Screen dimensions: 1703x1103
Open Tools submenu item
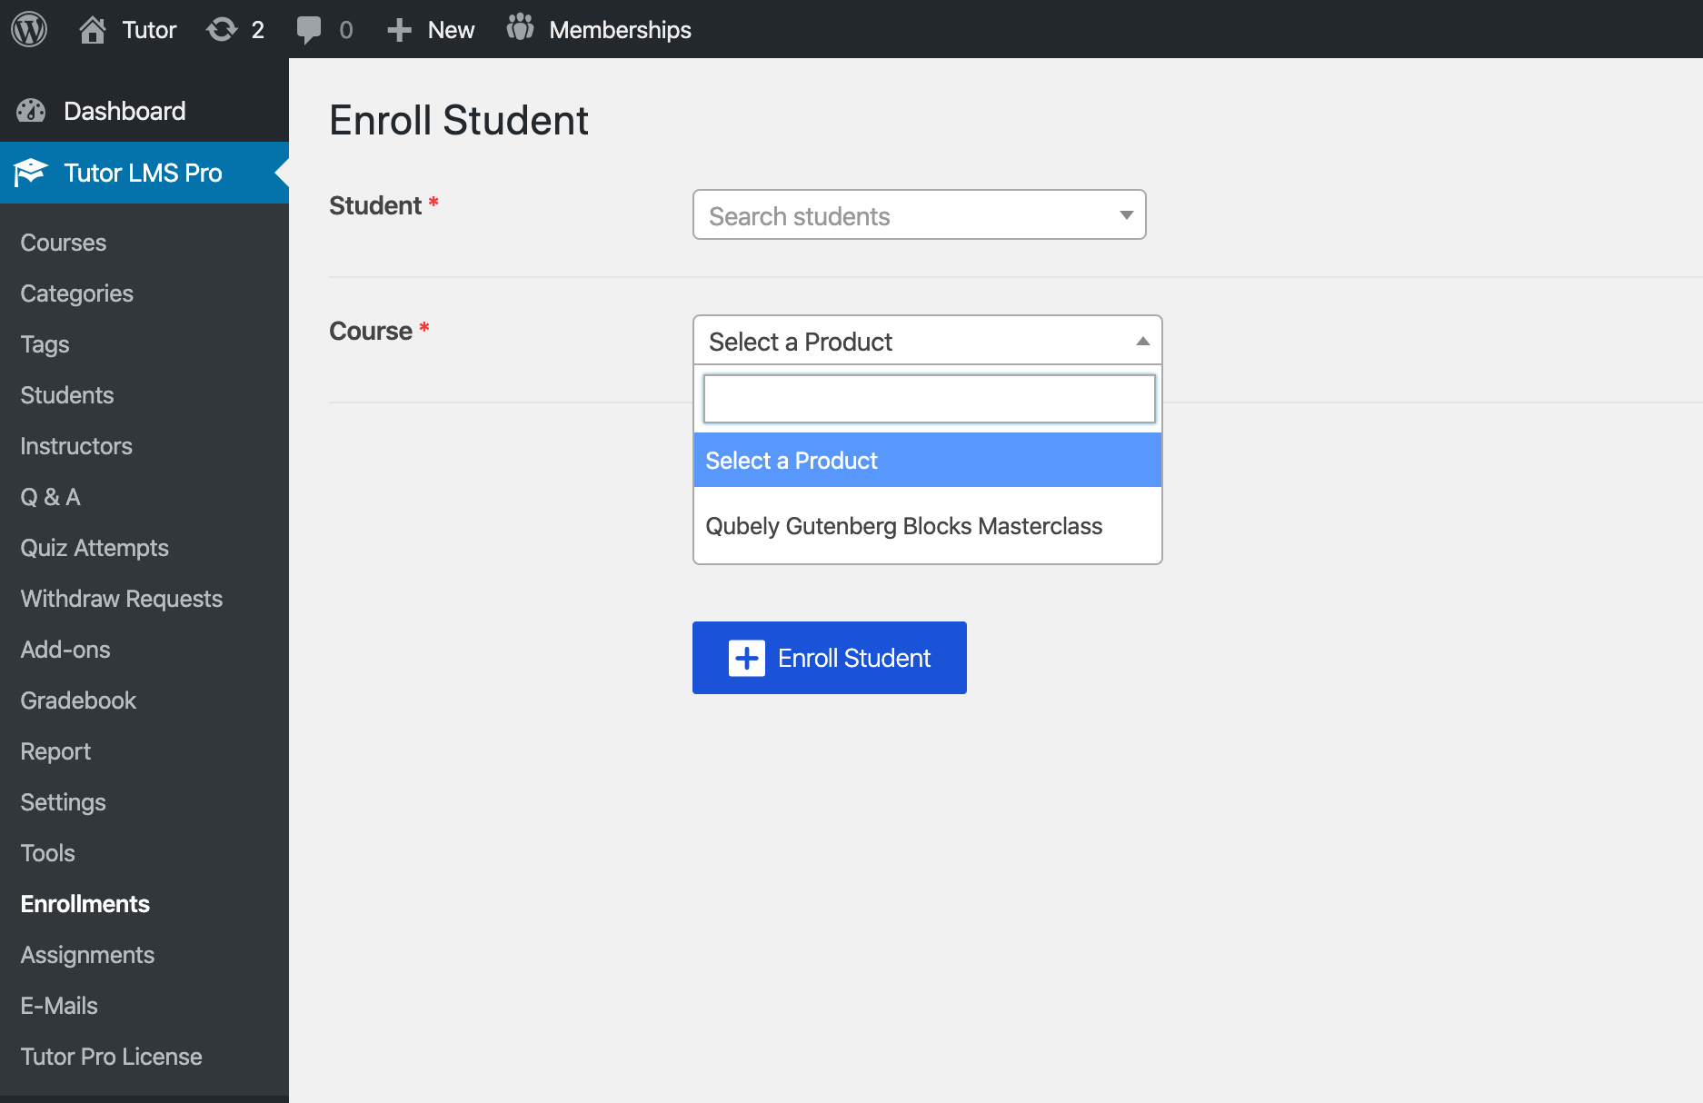48,853
